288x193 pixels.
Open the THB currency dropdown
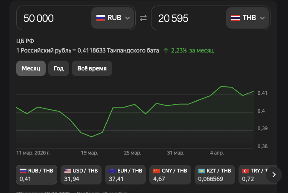[248, 18]
